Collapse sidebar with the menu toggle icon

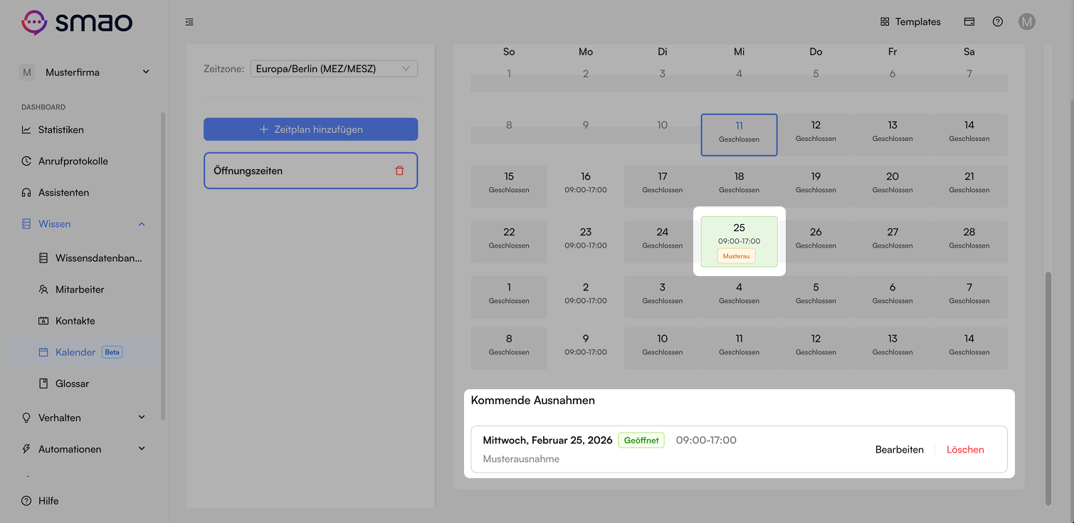(189, 22)
